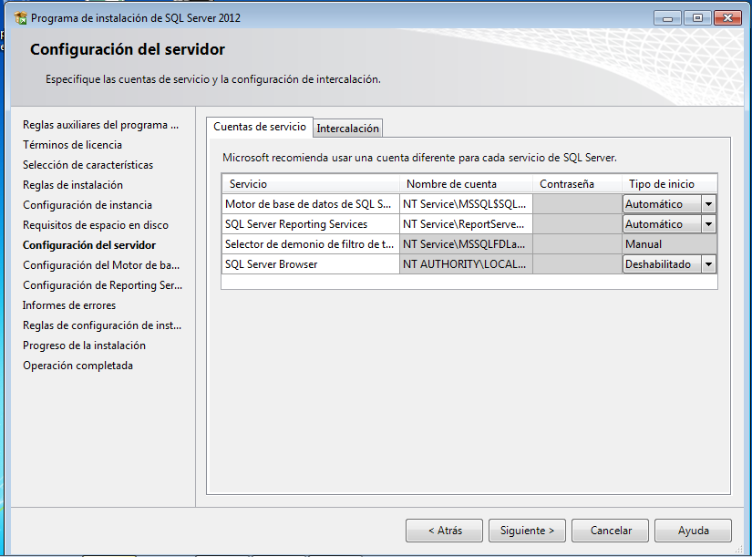Viewport: 752px width, 557px height.
Task: Open the Selección de características step
Action: (88, 165)
